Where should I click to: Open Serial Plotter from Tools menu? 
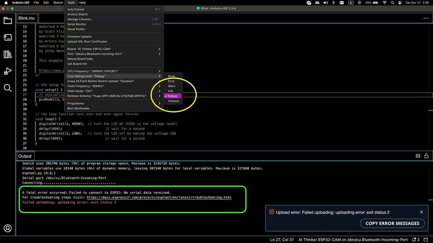(114, 29)
